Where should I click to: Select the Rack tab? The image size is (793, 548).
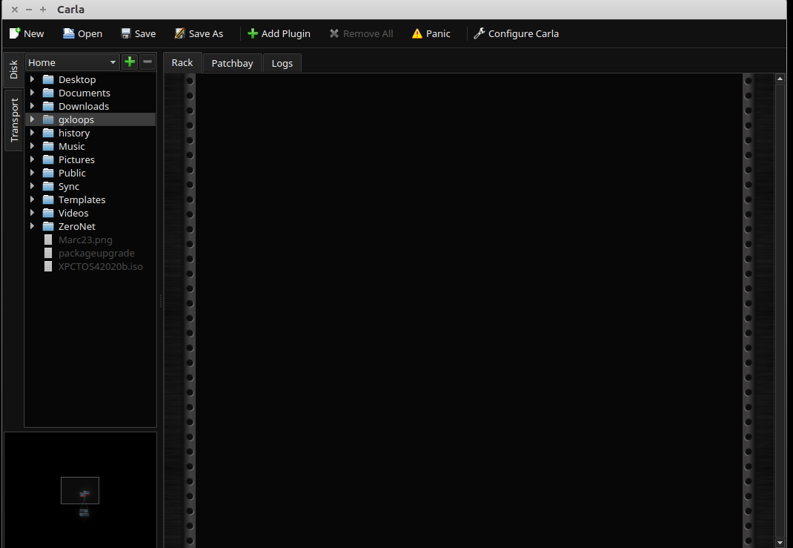click(x=182, y=63)
